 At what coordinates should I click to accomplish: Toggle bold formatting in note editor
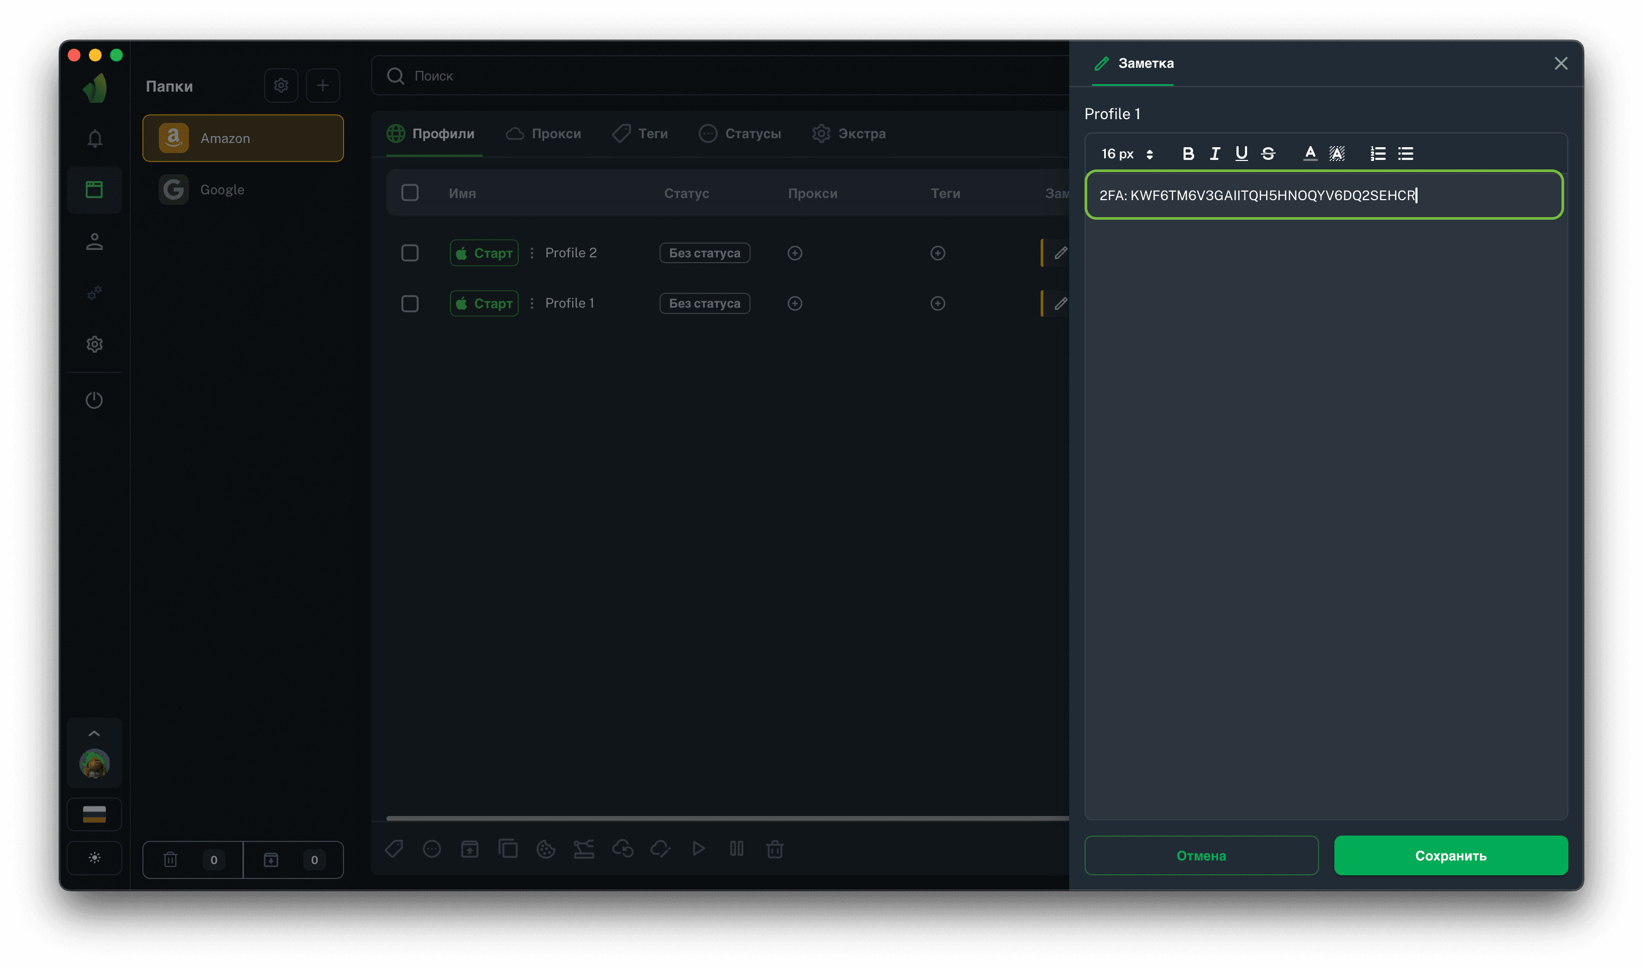tap(1188, 154)
